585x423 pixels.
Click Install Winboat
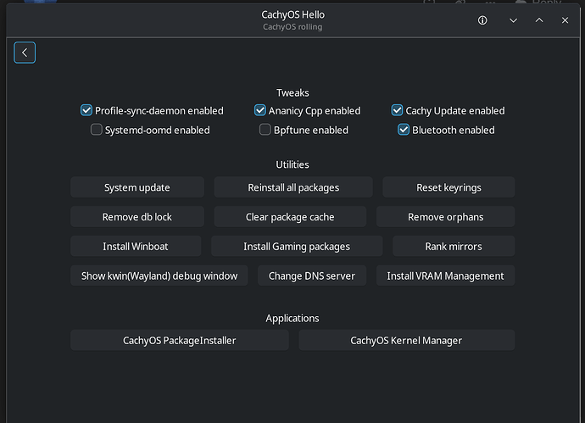pyautogui.click(x=136, y=246)
